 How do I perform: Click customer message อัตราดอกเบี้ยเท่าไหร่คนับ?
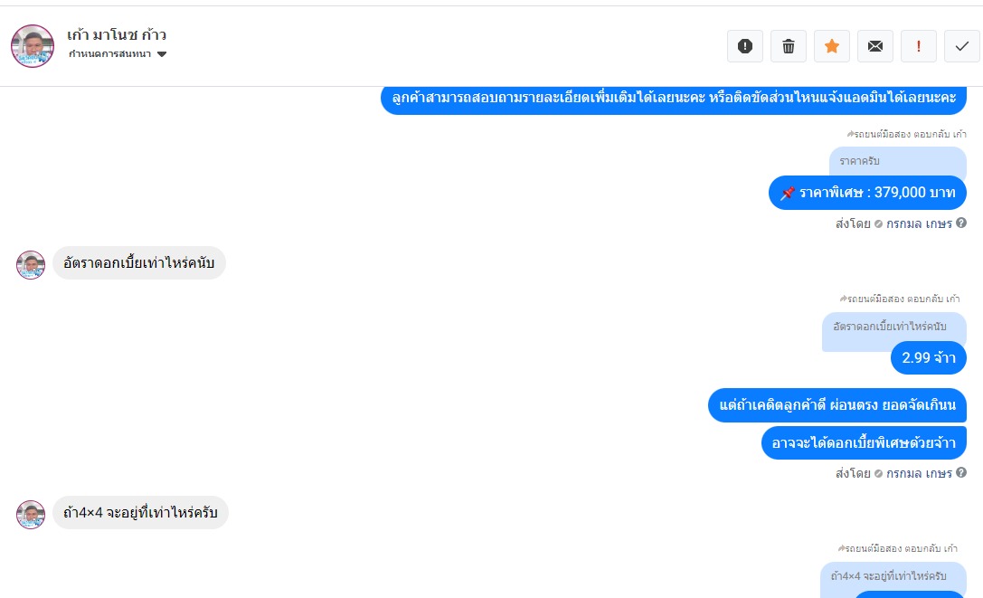tap(138, 263)
